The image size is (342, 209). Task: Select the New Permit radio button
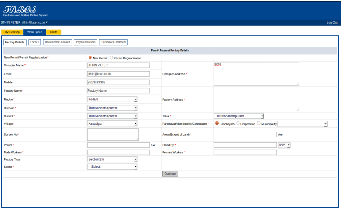click(x=90, y=58)
